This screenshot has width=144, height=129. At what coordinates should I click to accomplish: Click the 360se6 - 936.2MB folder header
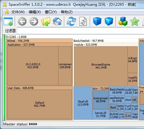[39, 41]
